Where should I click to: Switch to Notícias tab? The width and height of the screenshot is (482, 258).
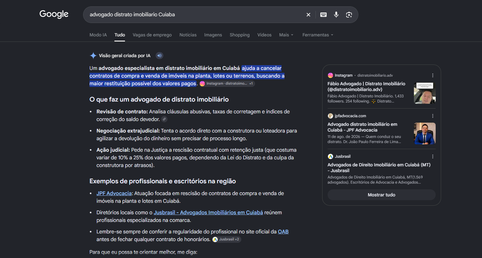point(188,35)
